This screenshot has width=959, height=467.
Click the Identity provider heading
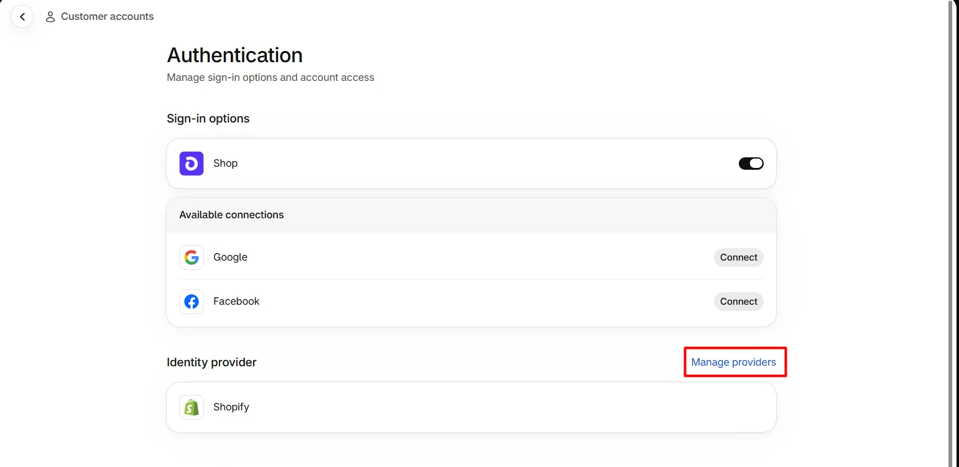[x=211, y=363]
